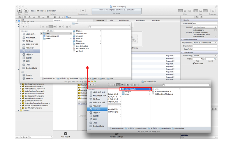233x146 pixels.
Task: Open the Organizer window
Action: coord(213,11)
